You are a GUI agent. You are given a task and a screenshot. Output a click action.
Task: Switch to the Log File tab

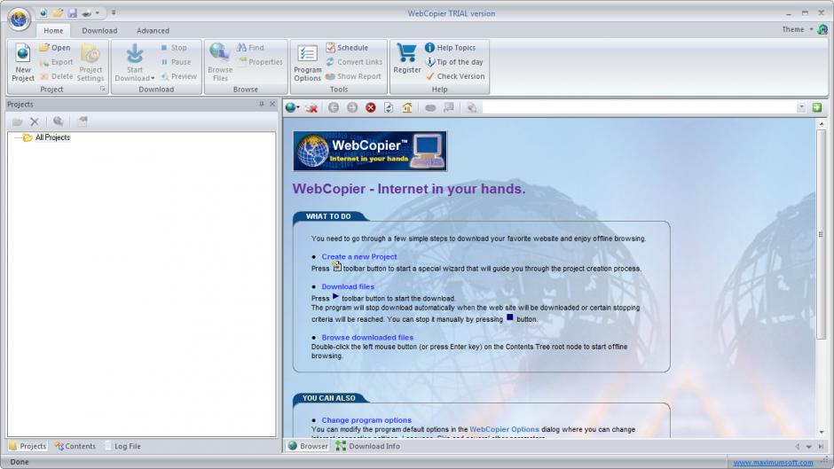[122, 446]
